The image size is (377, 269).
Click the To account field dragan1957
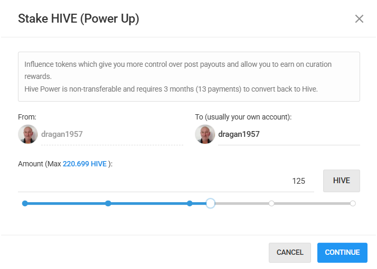[x=289, y=134]
